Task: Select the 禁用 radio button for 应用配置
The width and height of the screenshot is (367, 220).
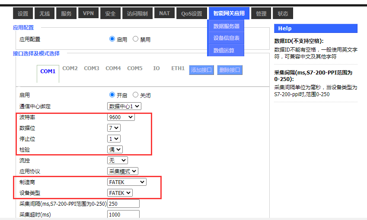Action: (x=135, y=39)
